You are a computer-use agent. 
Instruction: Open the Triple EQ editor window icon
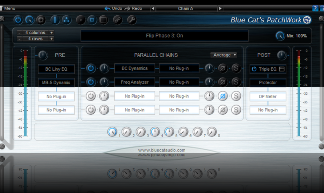pyautogui.click(x=282, y=69)
